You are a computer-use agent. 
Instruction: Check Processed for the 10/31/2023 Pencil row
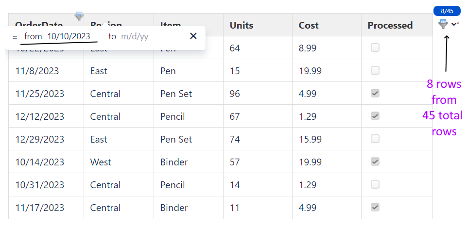coord(375,185)
